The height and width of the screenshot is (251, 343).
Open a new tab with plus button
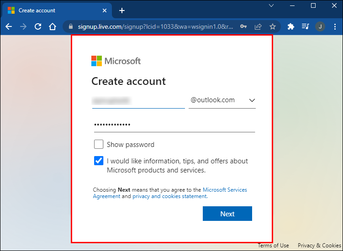pos(122,10)
